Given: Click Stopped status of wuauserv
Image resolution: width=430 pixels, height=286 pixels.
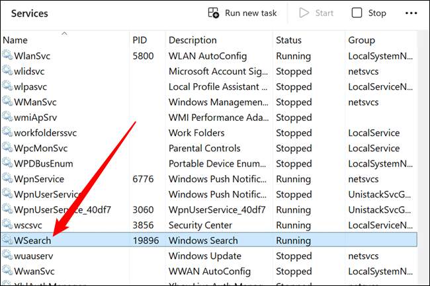Looking at the screenshot, I should (x=294, y=256).
